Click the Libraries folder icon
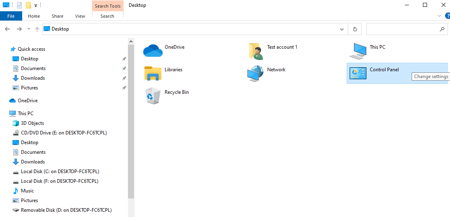This screenshot has width=450, height=217. [x=153, y=73]
